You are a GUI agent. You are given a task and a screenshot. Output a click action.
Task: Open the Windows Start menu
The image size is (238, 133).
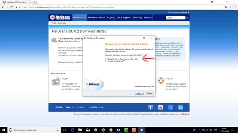(4, 130)
